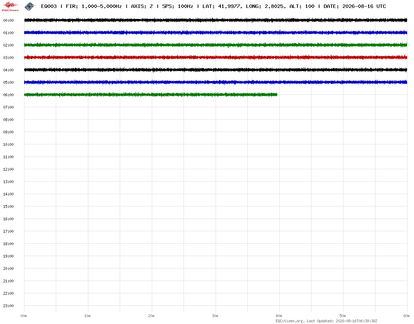Click the blue 01:00 seismic trace
Viewport: 414px width, 324px height.
[216, 33]
